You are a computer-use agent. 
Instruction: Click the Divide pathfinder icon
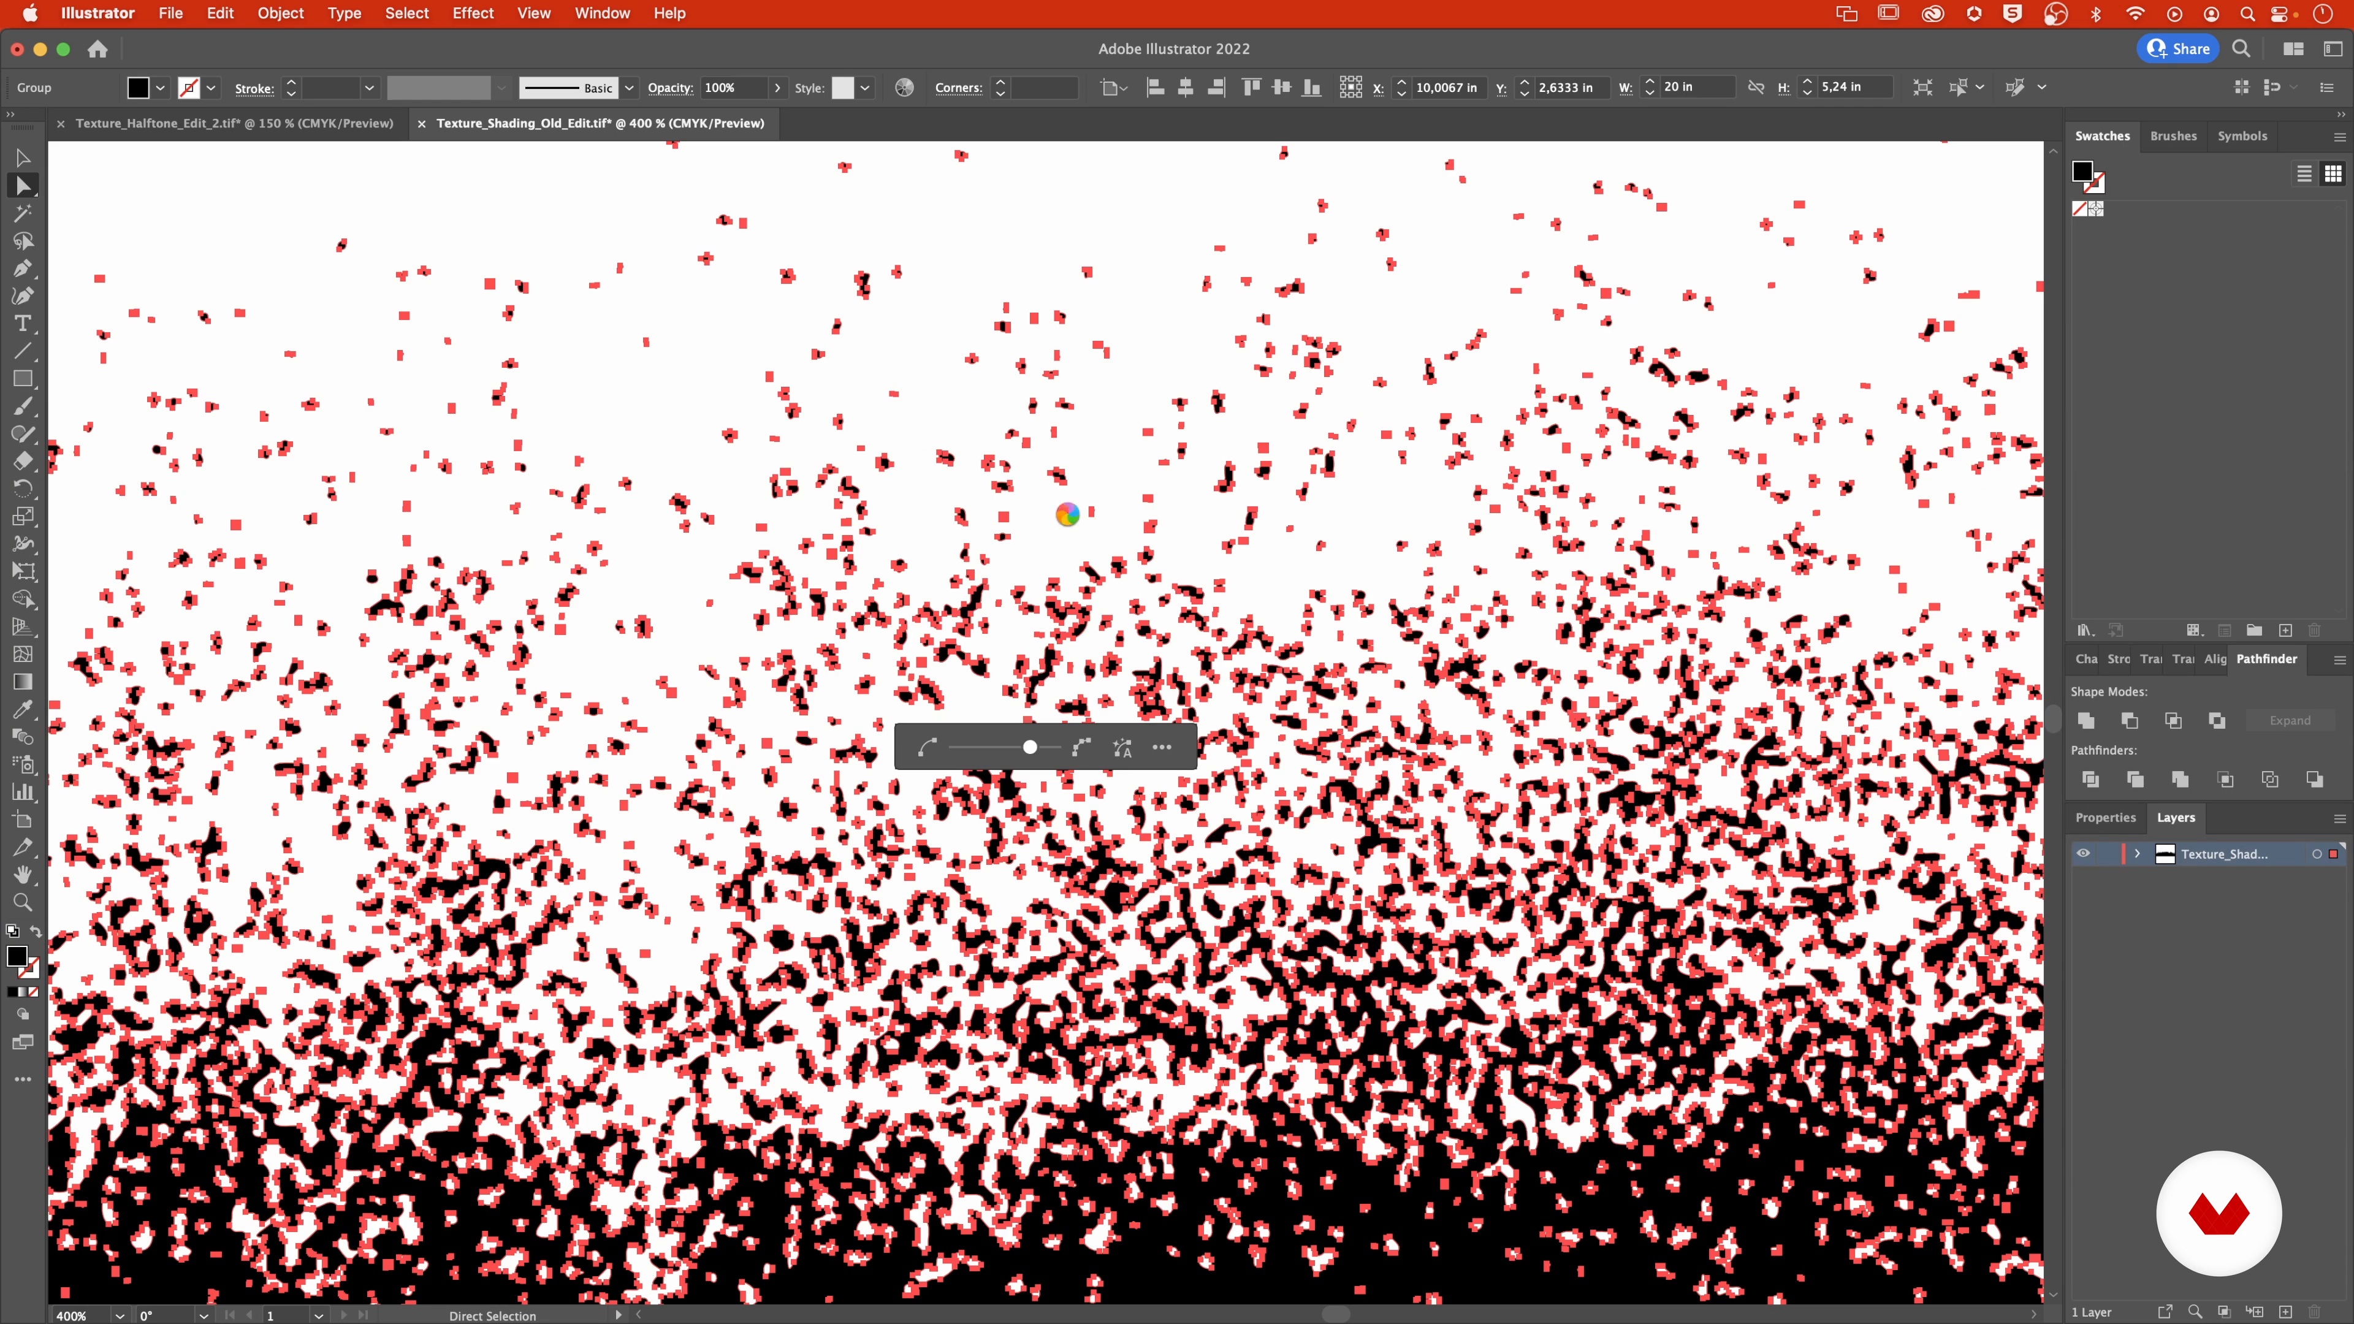click(2090, 778)
